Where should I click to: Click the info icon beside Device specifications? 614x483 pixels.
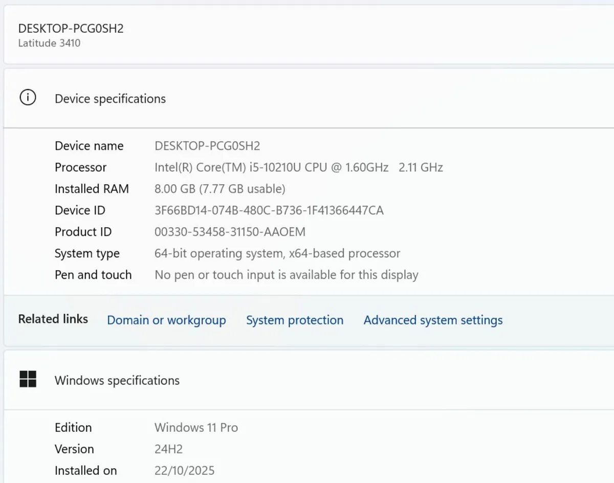tap(28, 97)
